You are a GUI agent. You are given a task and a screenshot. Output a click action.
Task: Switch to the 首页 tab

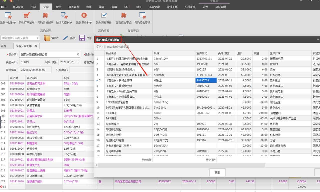(x=3, y=46)
